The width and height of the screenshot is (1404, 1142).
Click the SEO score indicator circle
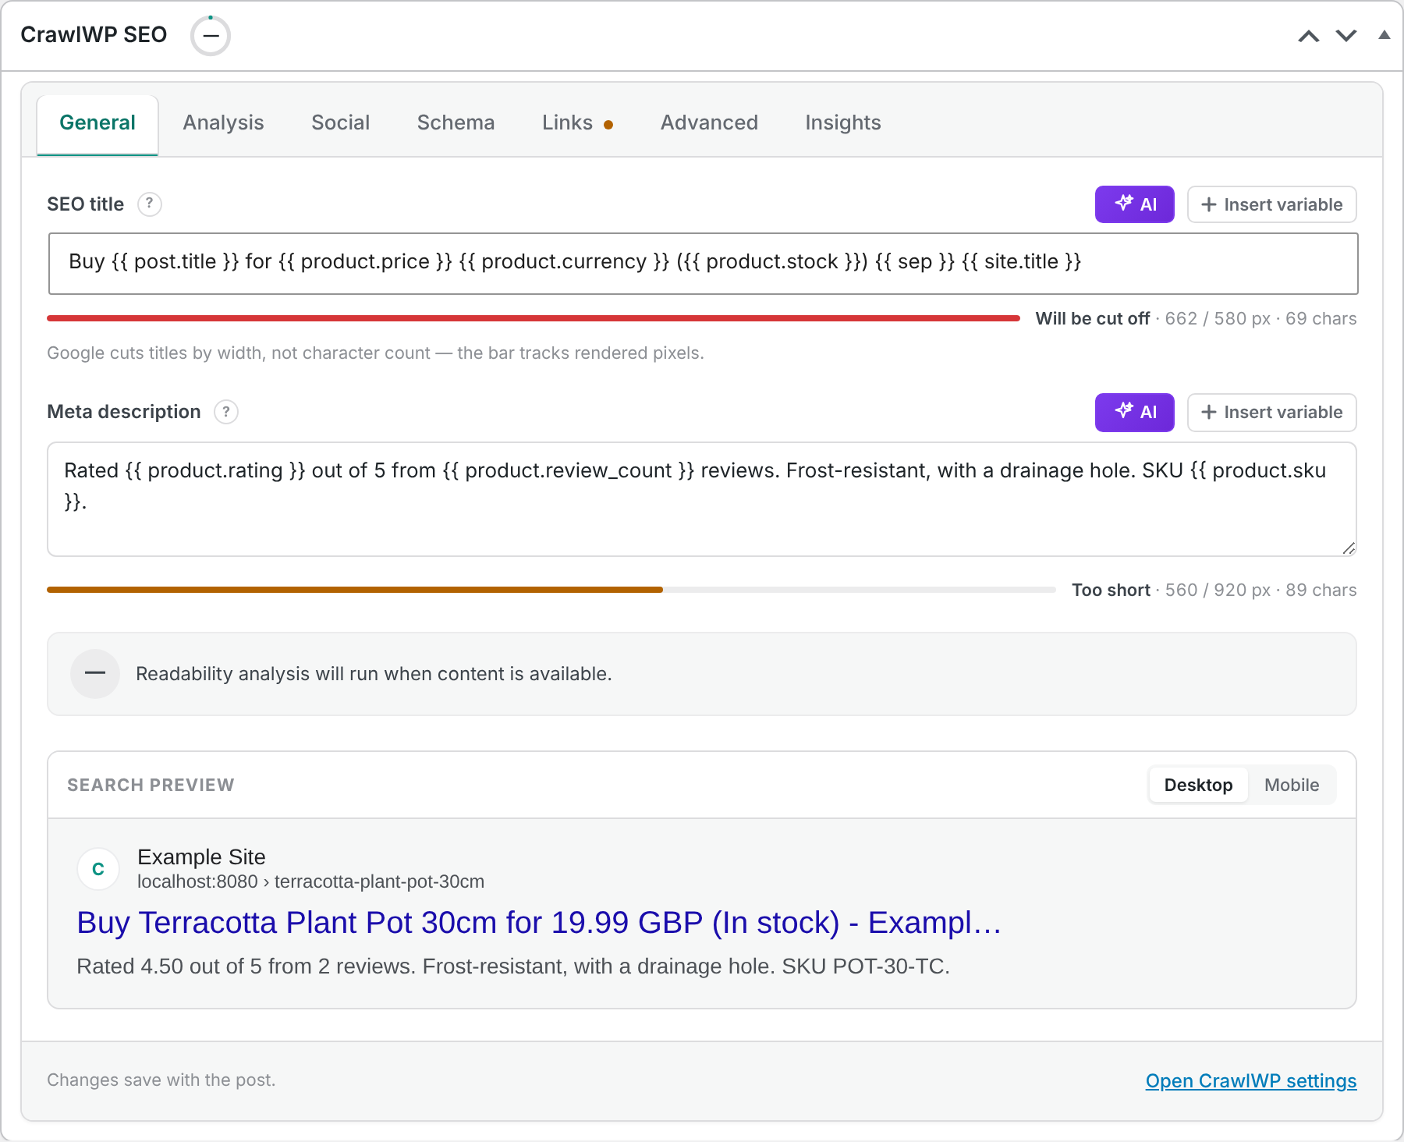tap(211, 36)
